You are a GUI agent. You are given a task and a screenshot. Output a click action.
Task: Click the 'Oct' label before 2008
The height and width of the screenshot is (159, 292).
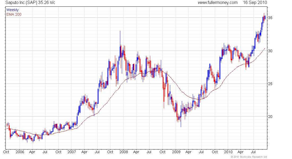point(110,152)
